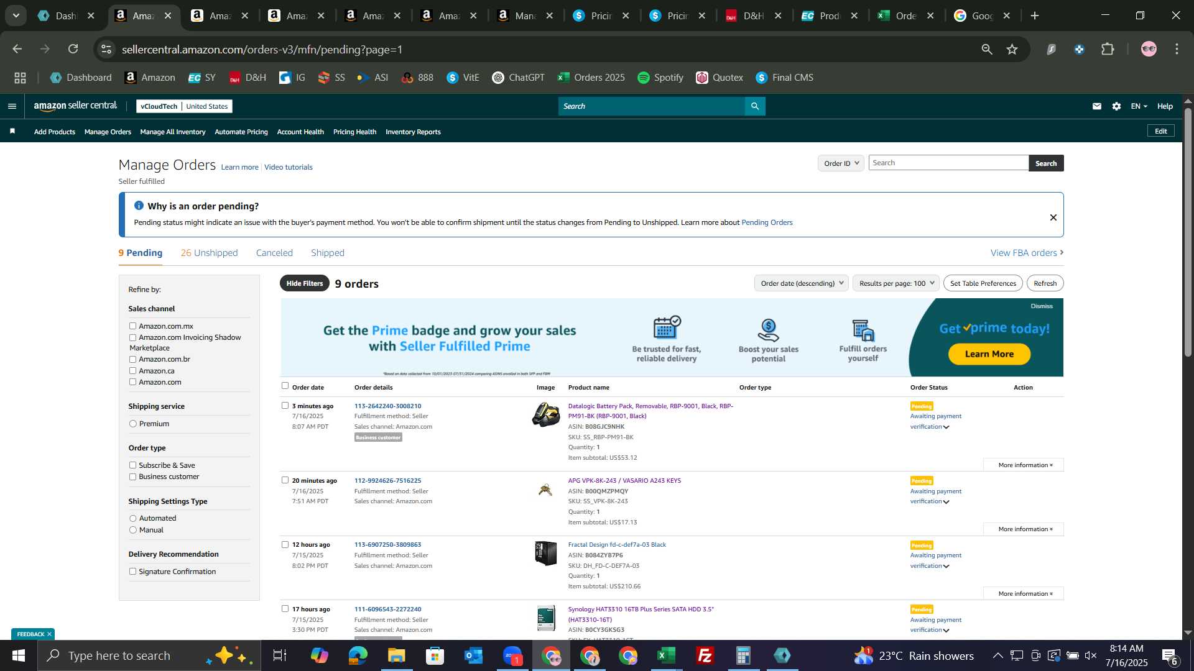Select the Manual shipping settings radio
Screen dimensions: 1194x671
click(x=132, y=530)
